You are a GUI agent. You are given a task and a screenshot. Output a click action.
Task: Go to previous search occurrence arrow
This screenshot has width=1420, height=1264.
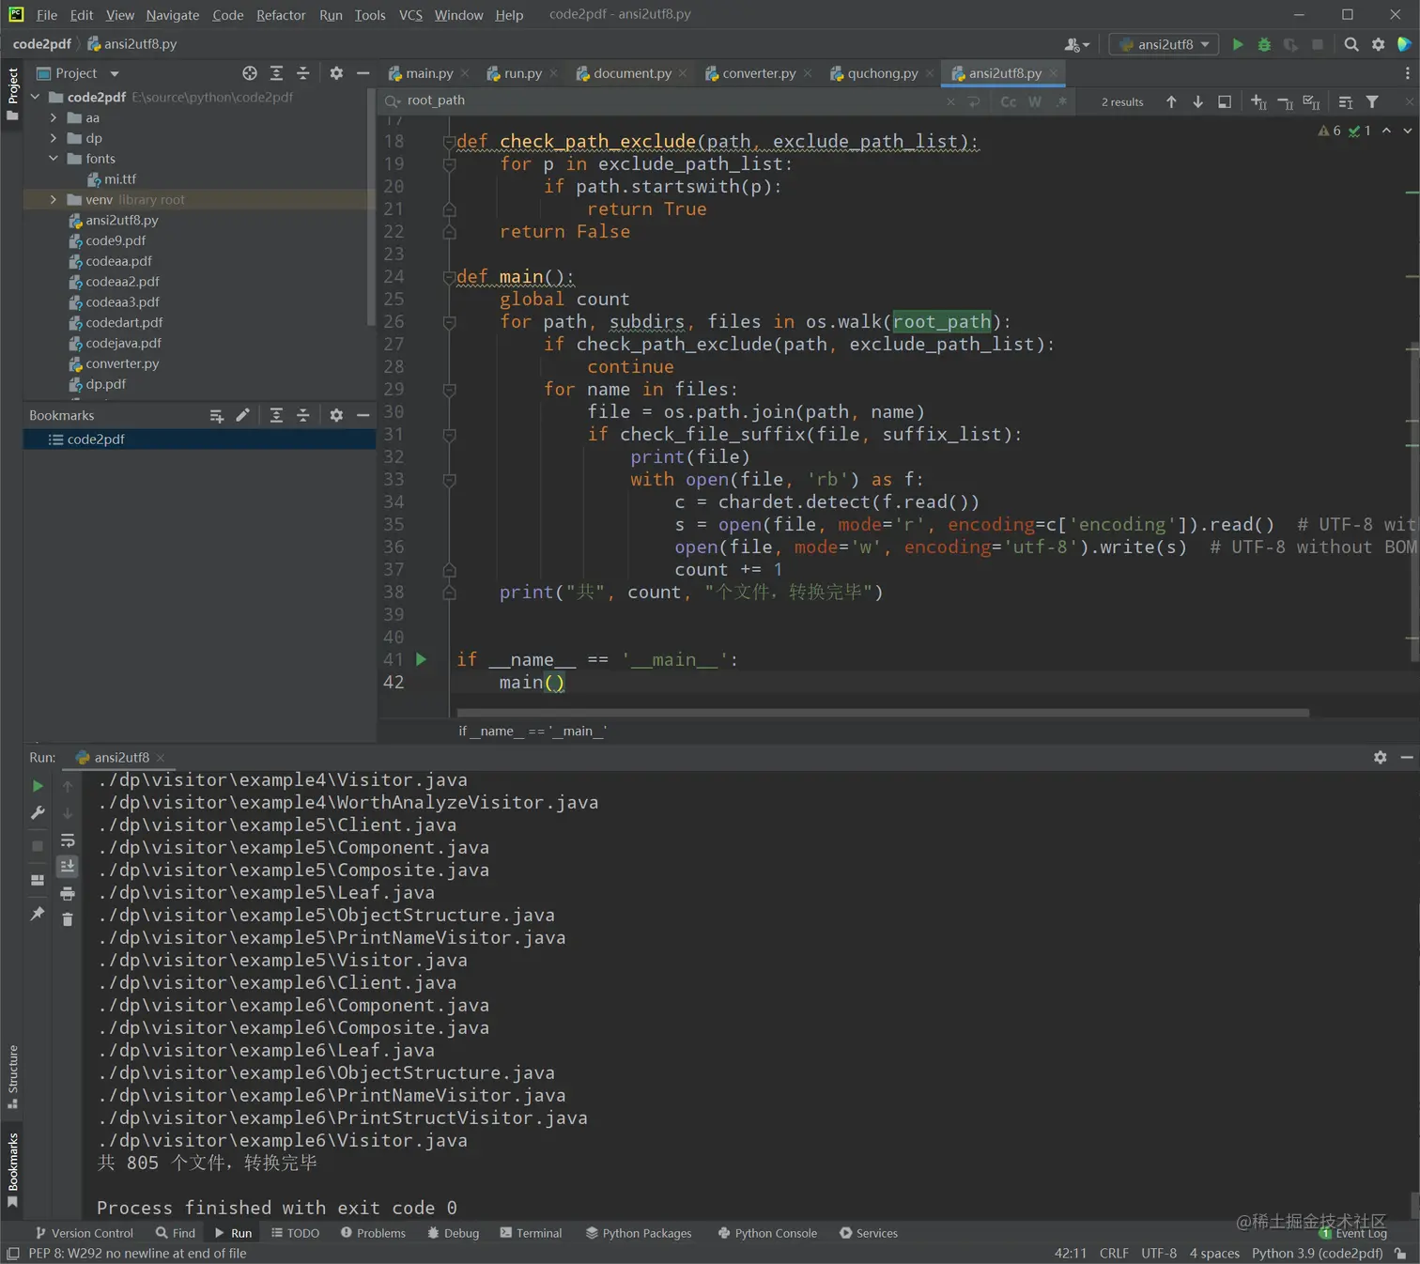1171,101
